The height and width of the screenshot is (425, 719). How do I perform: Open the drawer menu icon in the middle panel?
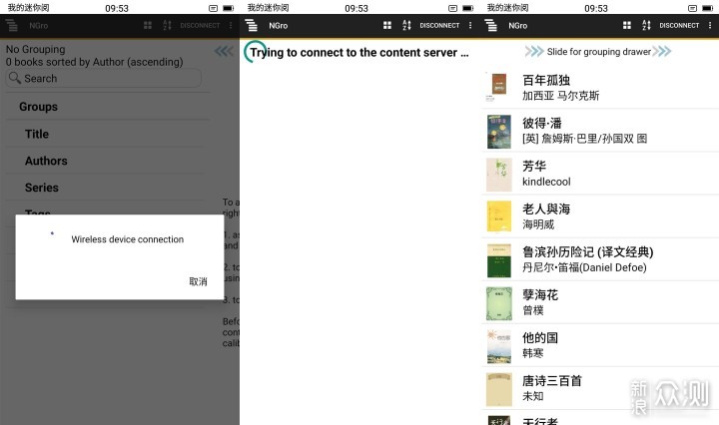(x=251, y=25)
